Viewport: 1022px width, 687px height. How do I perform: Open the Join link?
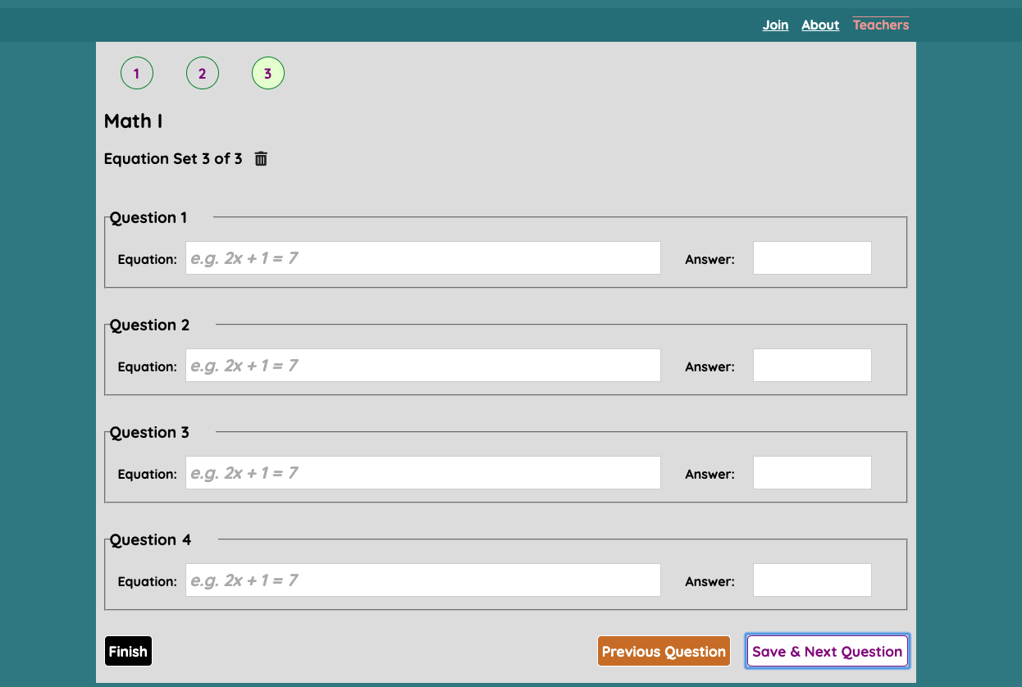point(775,25)
